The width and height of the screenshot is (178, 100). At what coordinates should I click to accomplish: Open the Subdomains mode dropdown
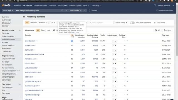[x=76, y=11]
